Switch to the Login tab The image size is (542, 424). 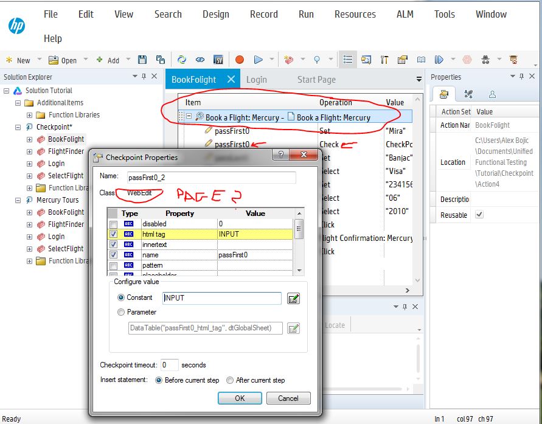click(257, 80)
